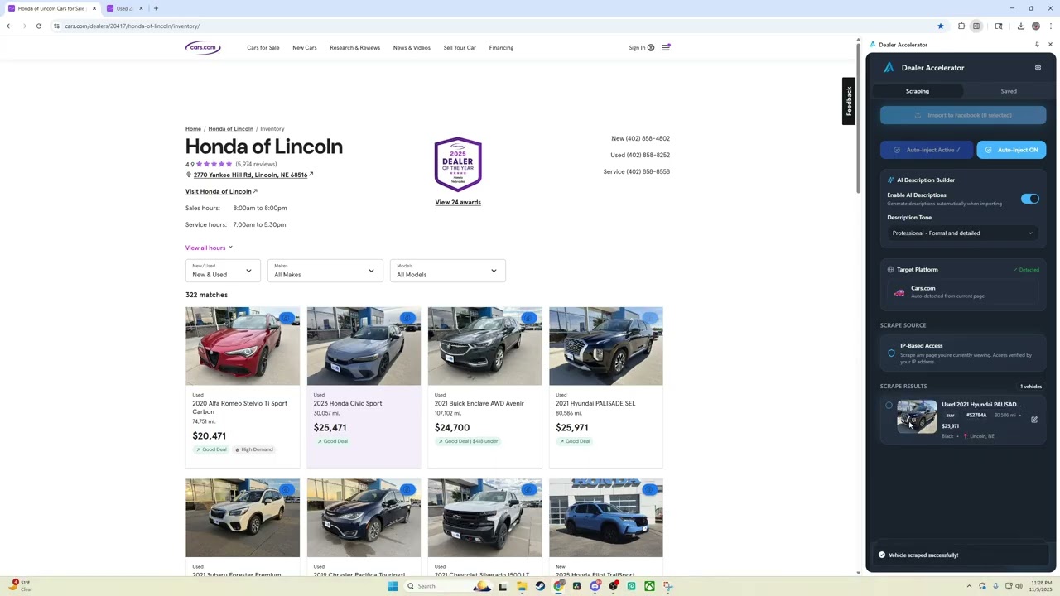Switch to the Saved tab

pos(1008,91)
